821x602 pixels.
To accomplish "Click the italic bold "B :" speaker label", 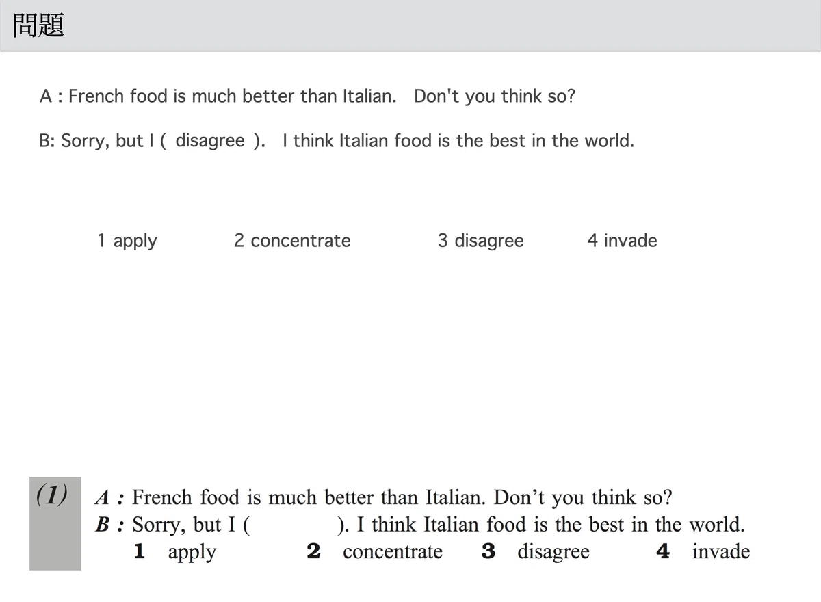I will [x=109, y=525].
